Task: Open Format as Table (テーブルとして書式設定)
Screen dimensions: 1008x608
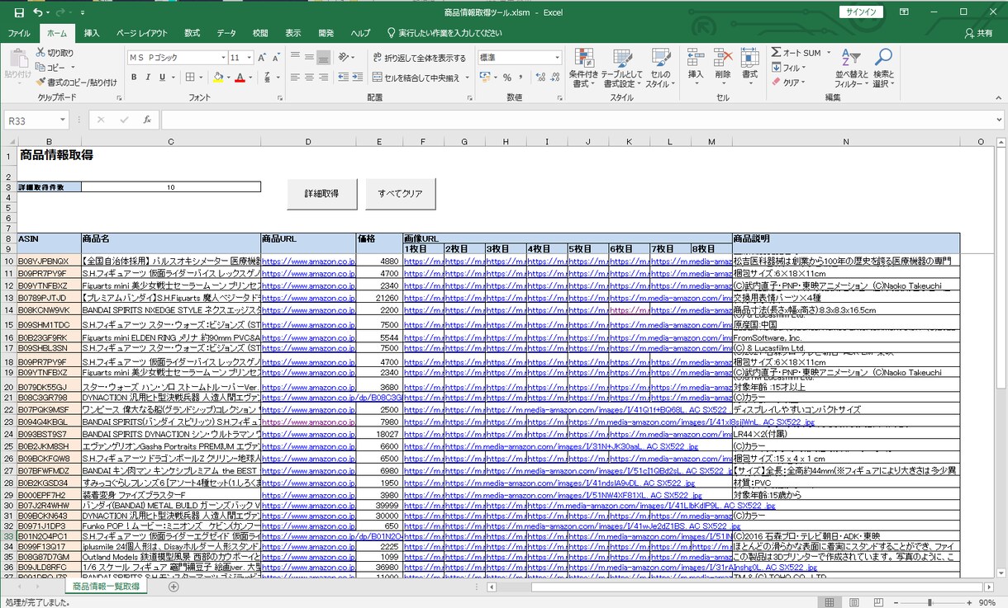Action: 621,68
